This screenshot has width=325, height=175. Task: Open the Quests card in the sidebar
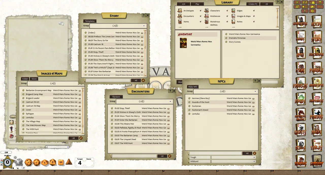pyautogui.click(x=301, y=130)
